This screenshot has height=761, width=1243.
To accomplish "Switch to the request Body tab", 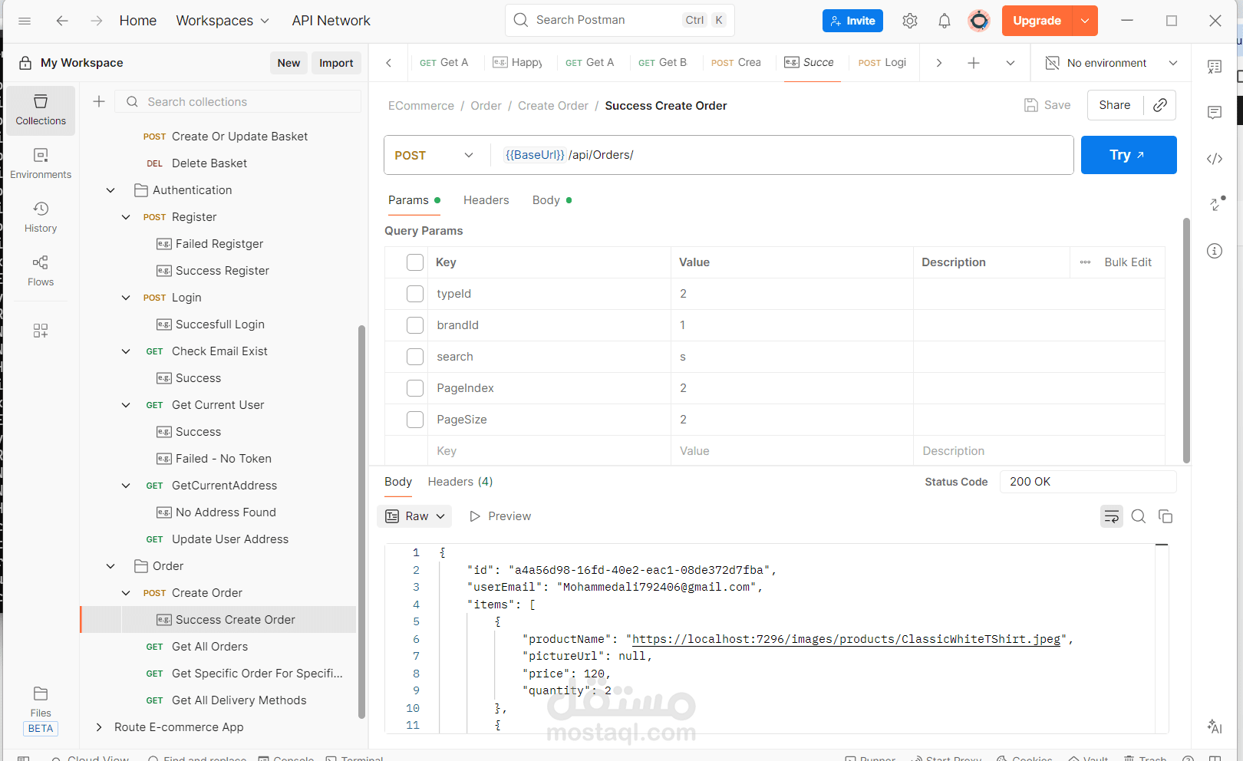I will tap(552, 200).
